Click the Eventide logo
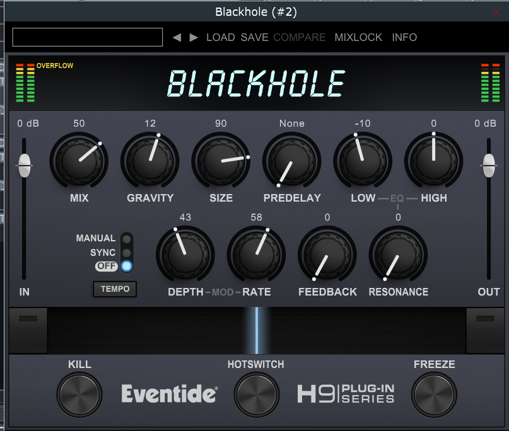This screenshot has height=431, width=509. (170, 394)
